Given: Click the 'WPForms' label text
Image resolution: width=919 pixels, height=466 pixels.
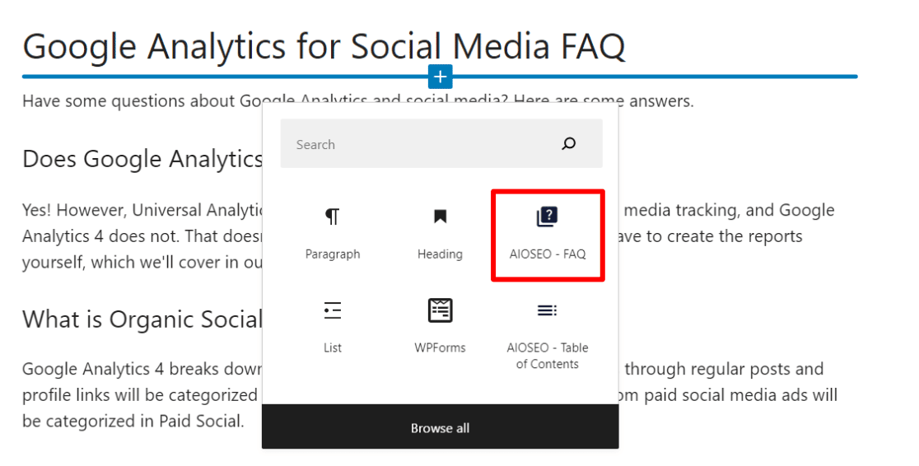Looking at the screenshot, I should 440,347.
